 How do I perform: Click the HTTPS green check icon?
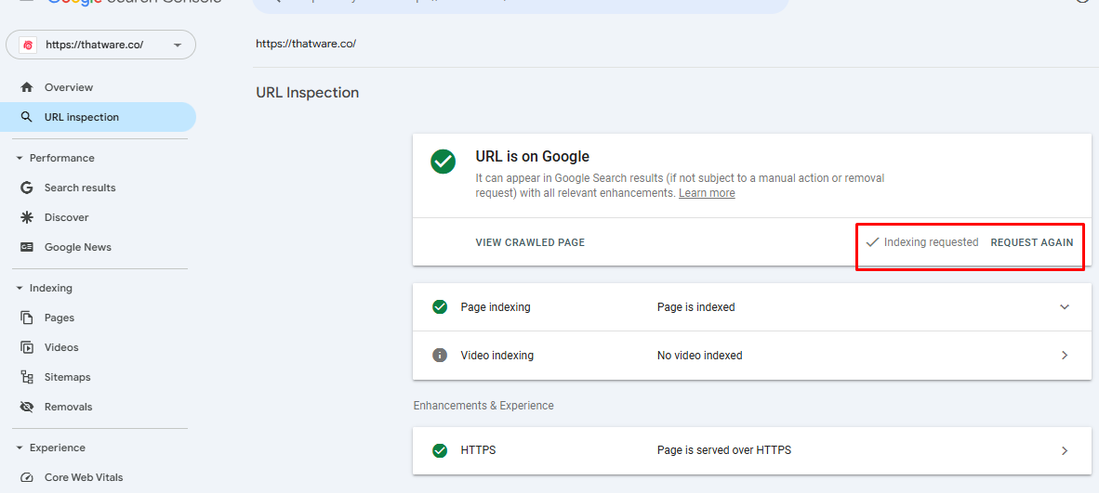440,450
